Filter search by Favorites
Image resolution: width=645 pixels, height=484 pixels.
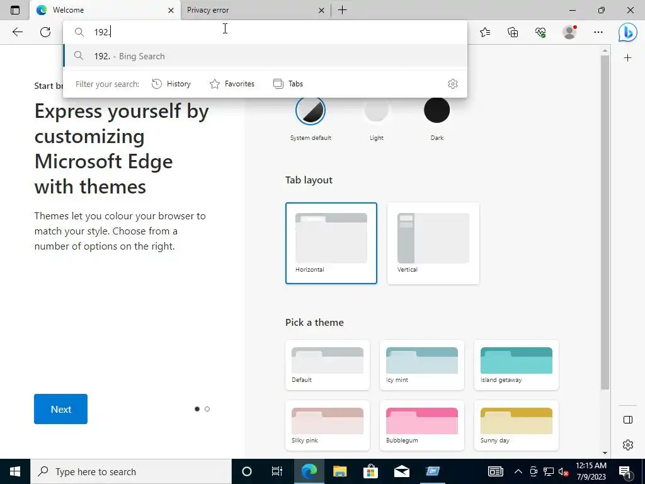[232, 84]
